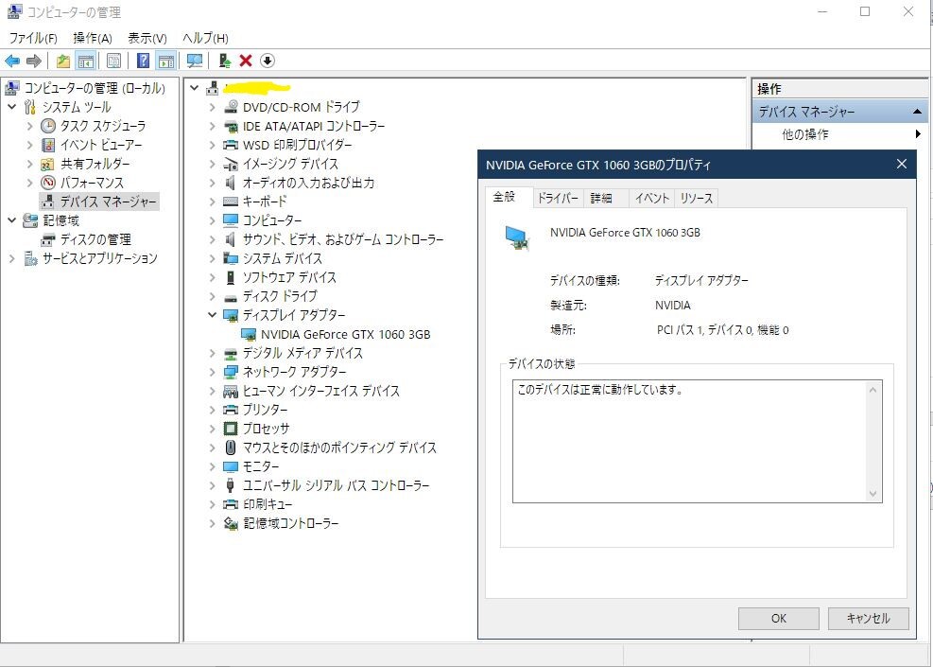
Task: Select NVIDIA GeForce GTX 1060 3GB device
Action: [x=345, y=334]
